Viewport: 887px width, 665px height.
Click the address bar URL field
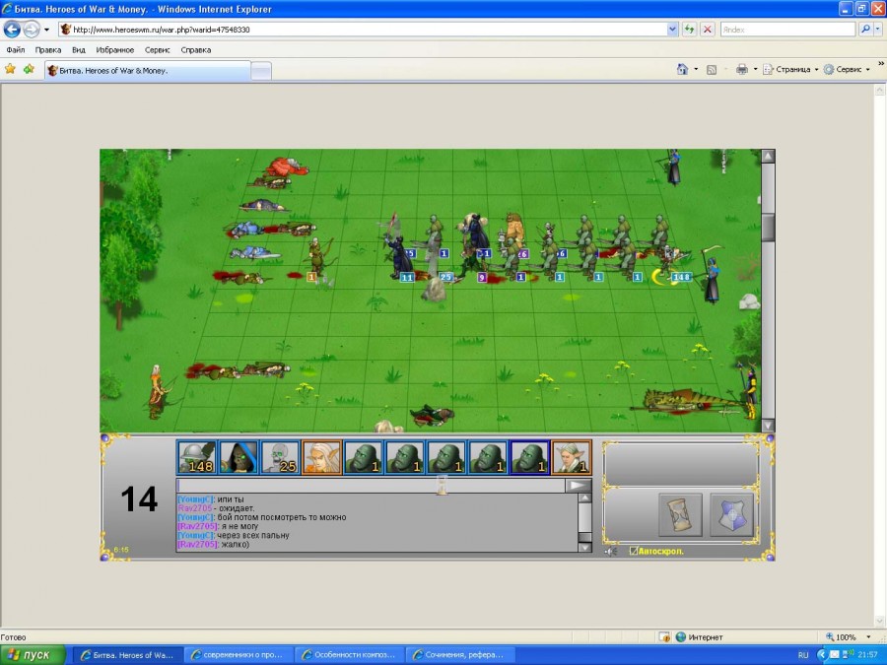(x=363, y=30)
